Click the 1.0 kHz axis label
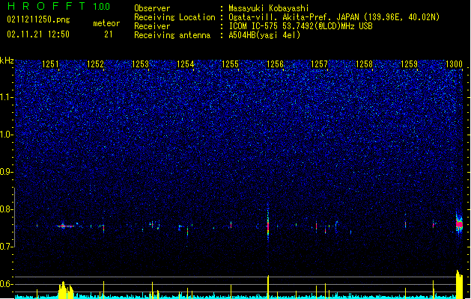Screen dimensions: 471x299 click(x=7, y=135)
